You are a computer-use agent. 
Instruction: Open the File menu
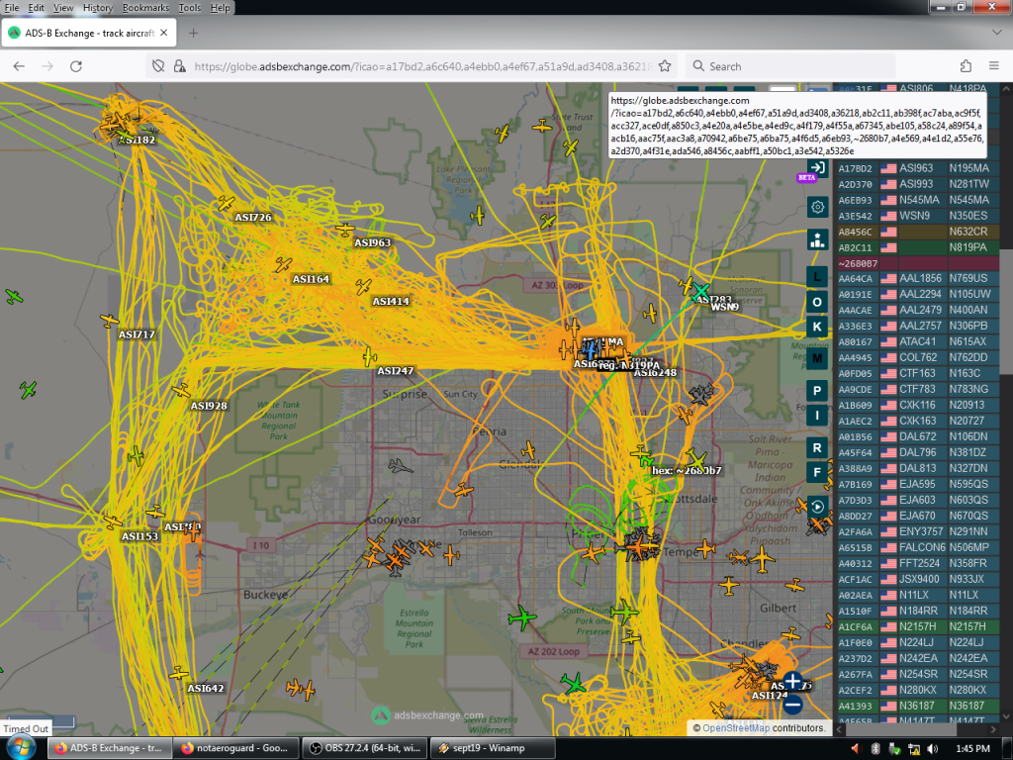click(12, 8)
